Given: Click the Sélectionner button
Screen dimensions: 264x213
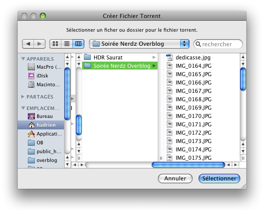Looking at the screenshot, I should [x=219, y=178].
